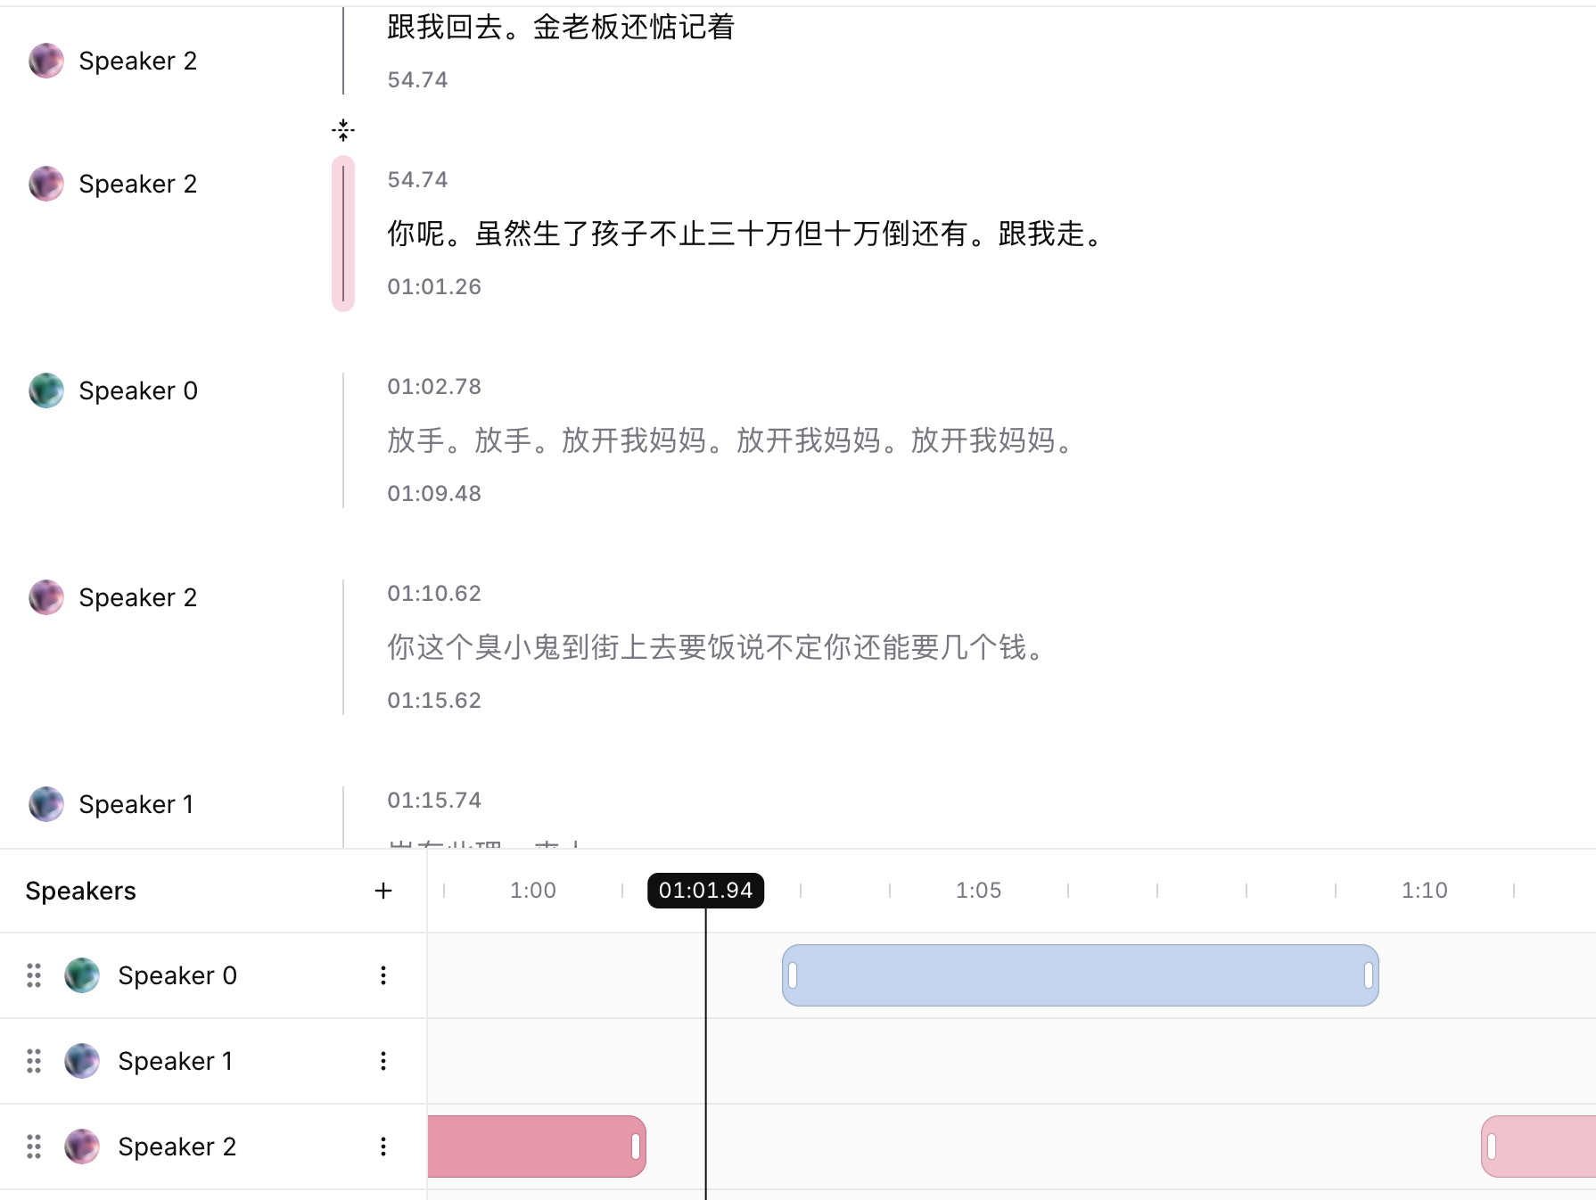Click the Speakers panel heading
This screenshot has height=1200, width=1596.
pos(81,891)
